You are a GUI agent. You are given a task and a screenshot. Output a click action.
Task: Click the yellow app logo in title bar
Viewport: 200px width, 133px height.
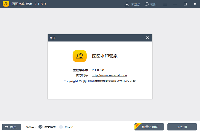point(6,4)
